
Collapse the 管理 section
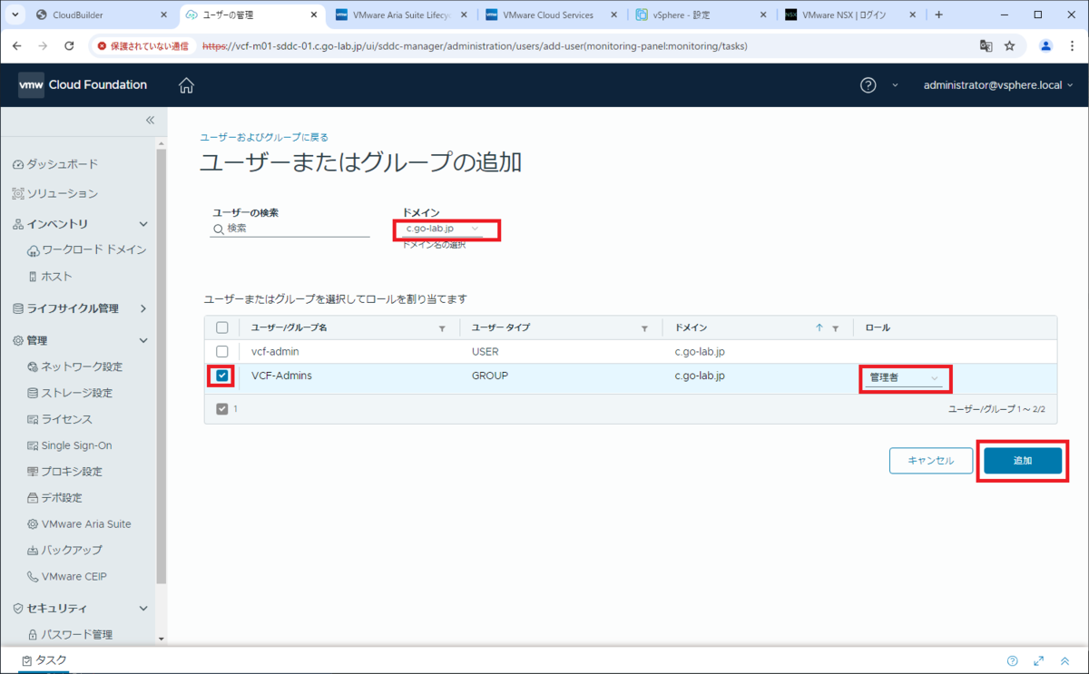coord(143,341)
